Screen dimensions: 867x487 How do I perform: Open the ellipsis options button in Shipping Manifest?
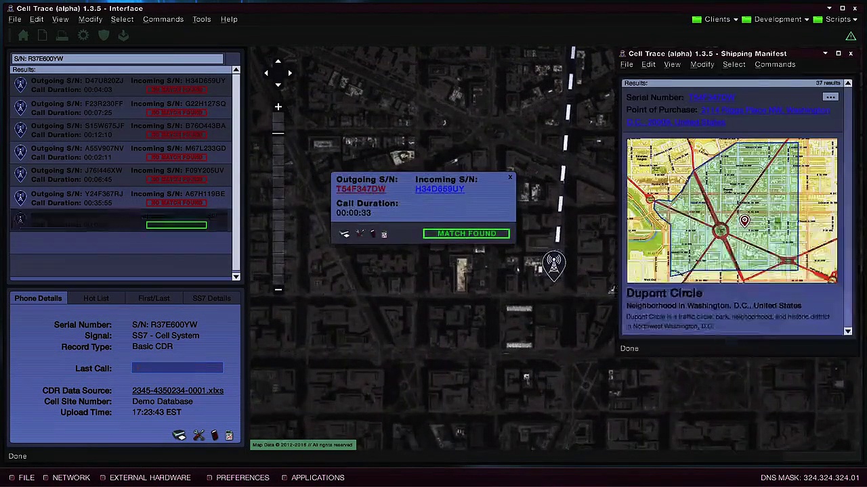[830, 97]
